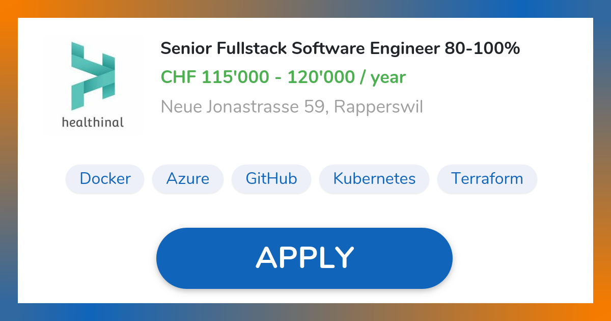The width and height of the screenshot is (611, 321).
Task: Click the Senior Fullstack Software Engineer title
Action: [x=340, y=48]
